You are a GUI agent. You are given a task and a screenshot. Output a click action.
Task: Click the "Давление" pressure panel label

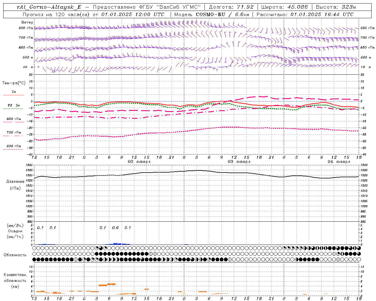(15, 182)
